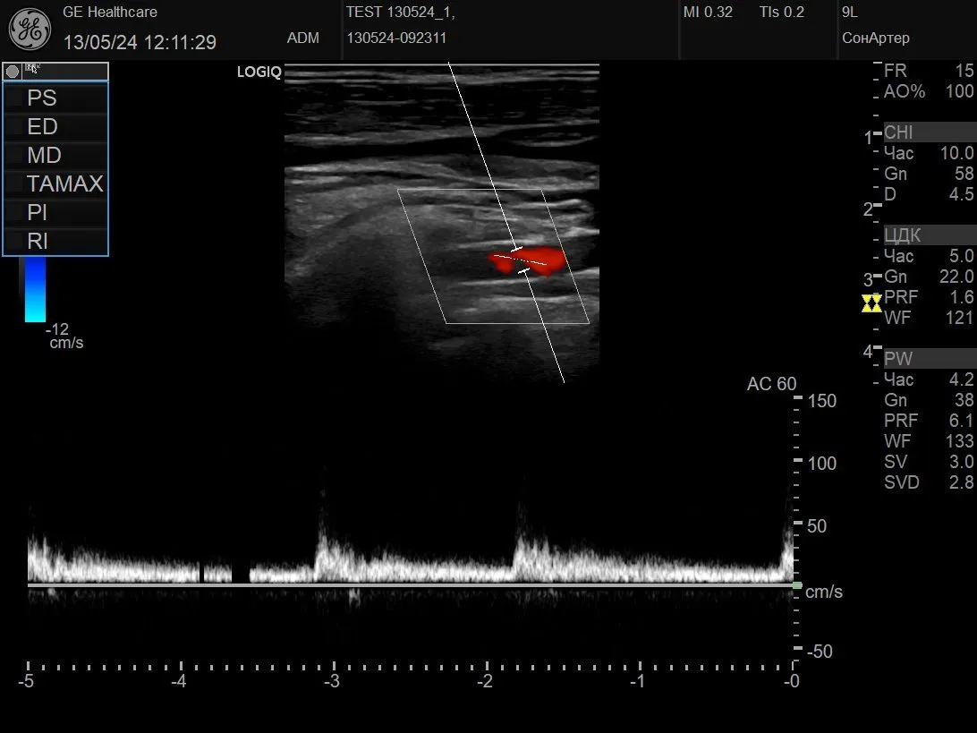Expand the ЦДК parameter section header
The width and height of the screenshot is (977, 733).
927,235
